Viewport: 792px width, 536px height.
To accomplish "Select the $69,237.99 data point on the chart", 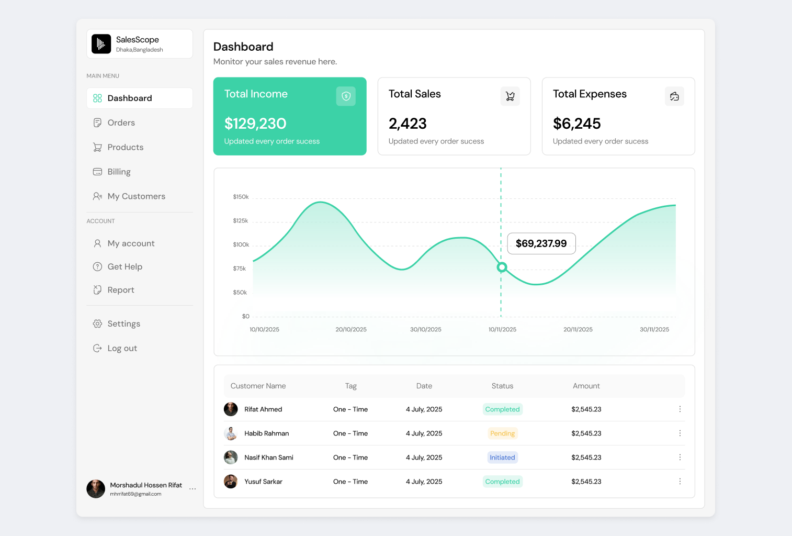I will [x=501, y=267].
